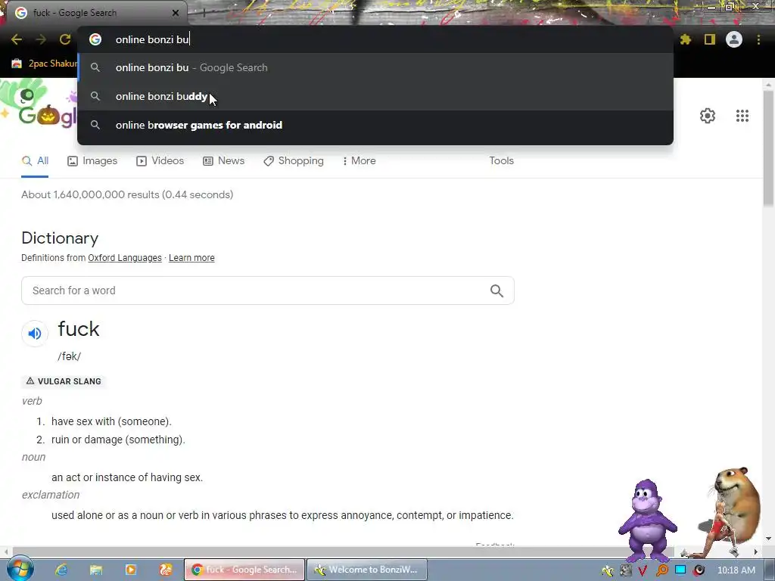Open the Google apps grid
The image size is (775, 581).
click(x=742, y=116)
